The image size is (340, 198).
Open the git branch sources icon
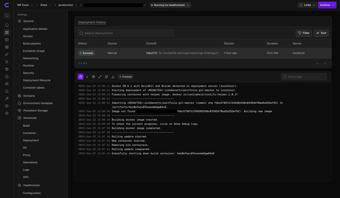[x=7, y=54]
